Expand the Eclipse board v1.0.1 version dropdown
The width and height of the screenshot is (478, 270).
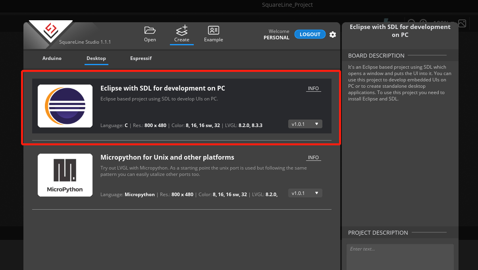point(305,124)
